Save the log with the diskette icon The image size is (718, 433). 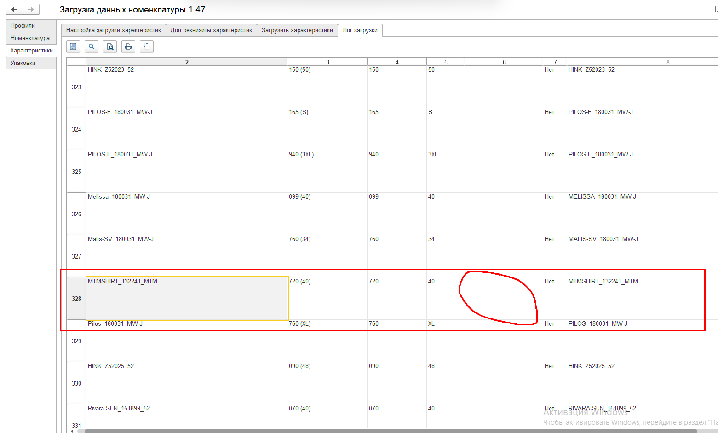(x=73, y=46)
